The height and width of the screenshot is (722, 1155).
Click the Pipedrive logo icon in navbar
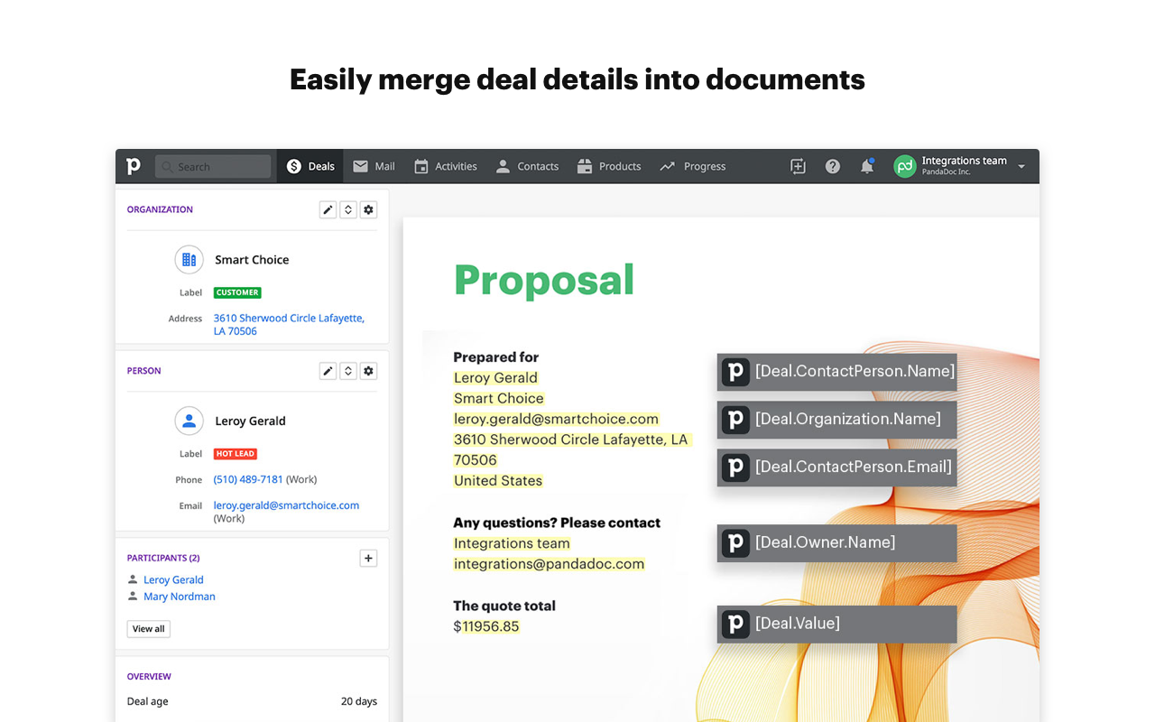point(134,166)
